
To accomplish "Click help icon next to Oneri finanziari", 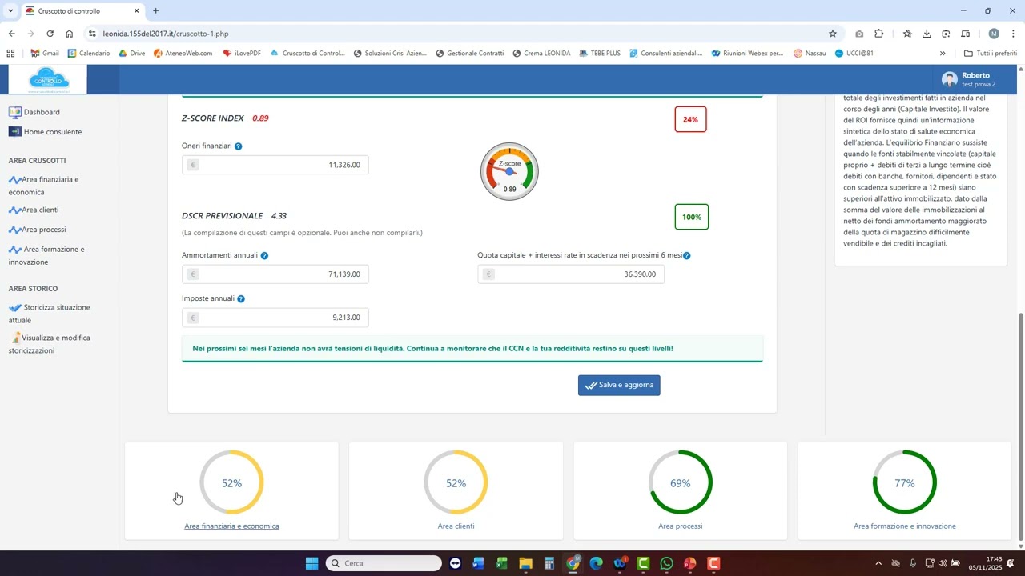I will click(x=239, y=146).
